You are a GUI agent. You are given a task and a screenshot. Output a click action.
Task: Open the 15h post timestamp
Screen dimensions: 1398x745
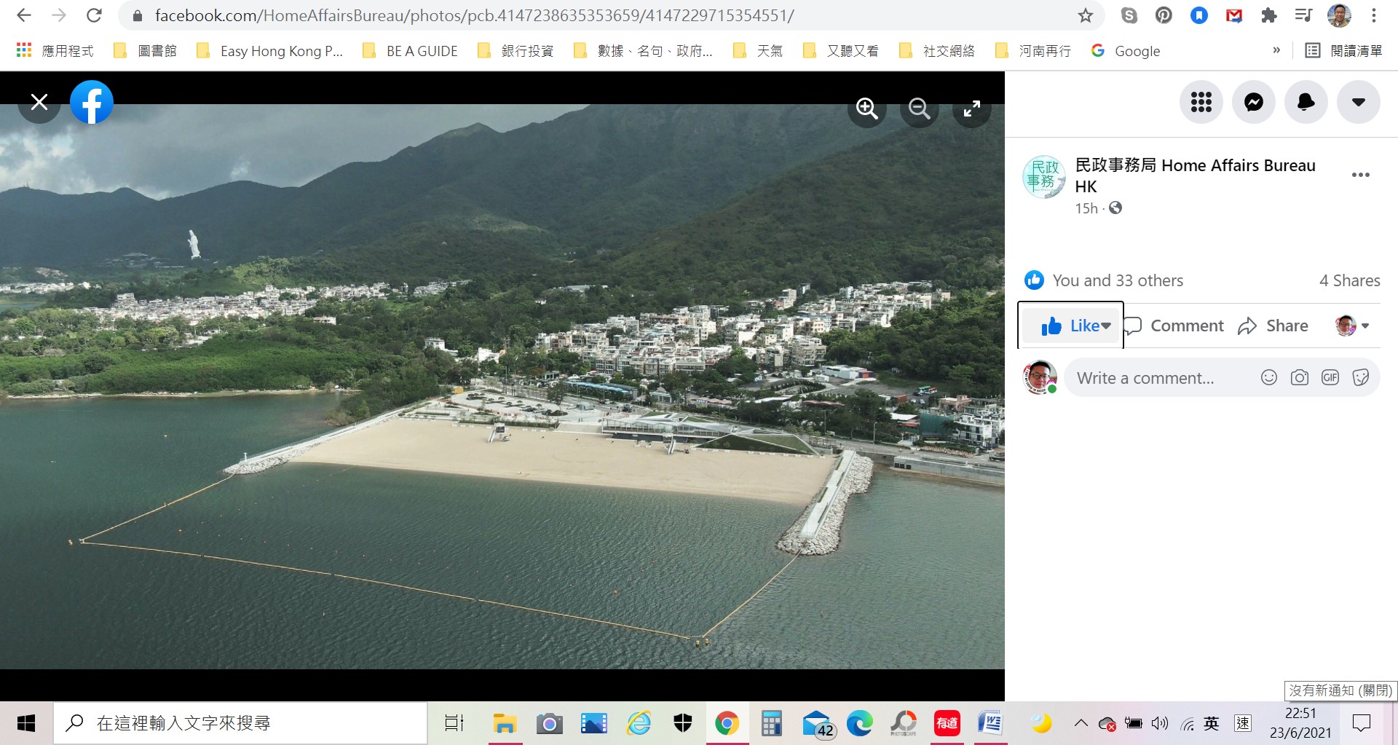1086,208
